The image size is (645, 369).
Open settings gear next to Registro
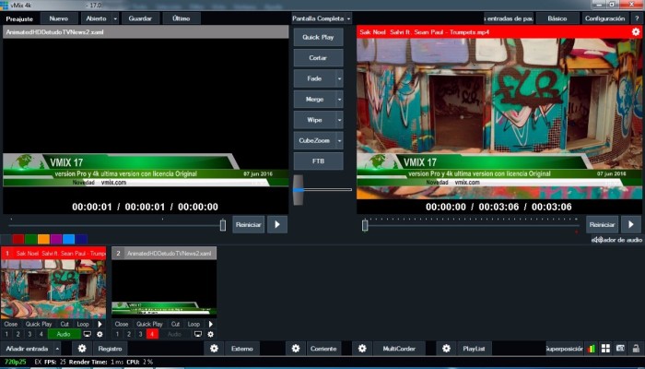(82, 349)
